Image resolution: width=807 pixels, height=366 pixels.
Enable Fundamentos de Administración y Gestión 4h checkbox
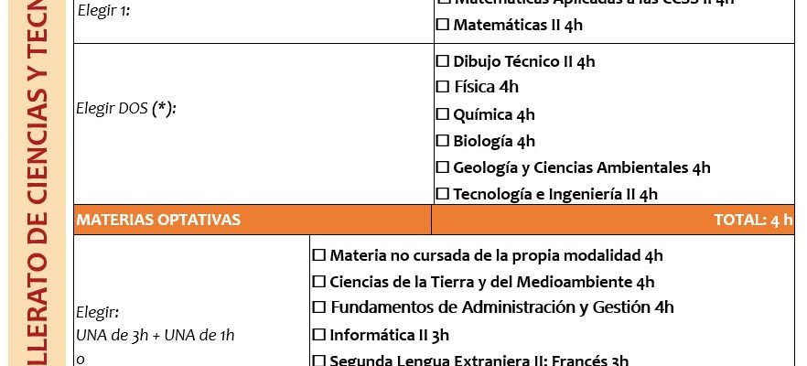[319, 307]
